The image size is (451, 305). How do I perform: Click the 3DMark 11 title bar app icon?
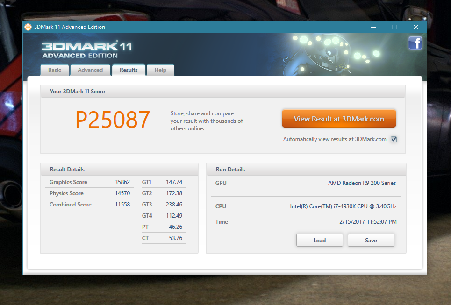[x=28, y=27]
